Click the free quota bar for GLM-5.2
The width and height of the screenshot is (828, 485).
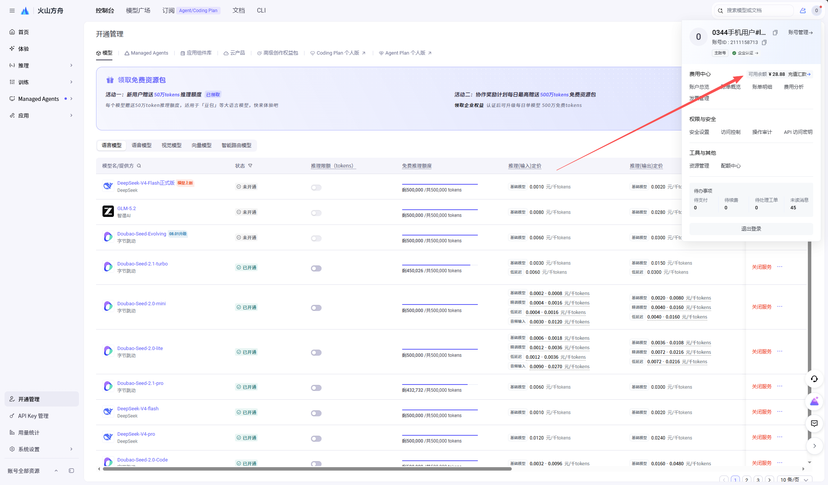(x=440, y=209)
